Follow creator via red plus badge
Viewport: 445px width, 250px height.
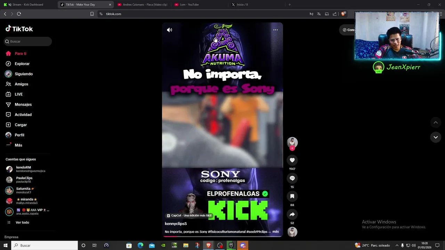coord(292,148)
